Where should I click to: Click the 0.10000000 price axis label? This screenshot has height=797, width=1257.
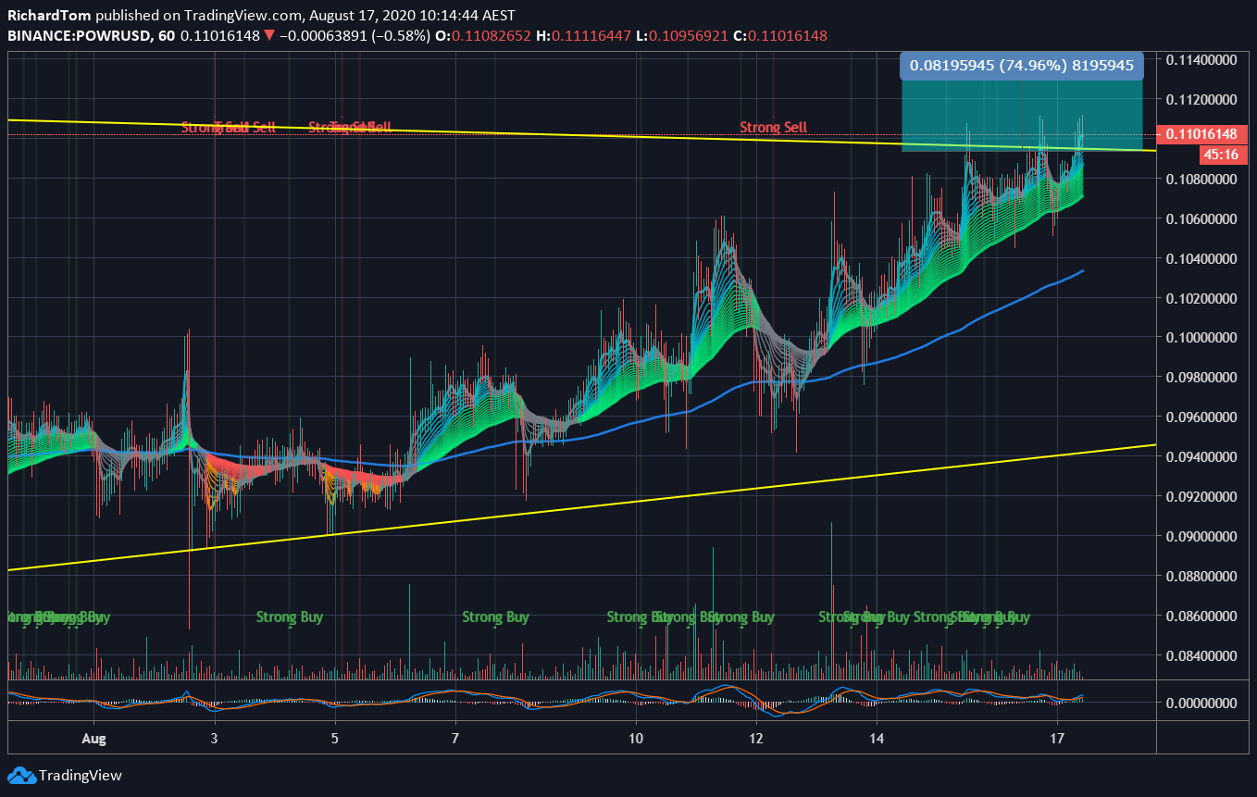(x=1201, y=338)
